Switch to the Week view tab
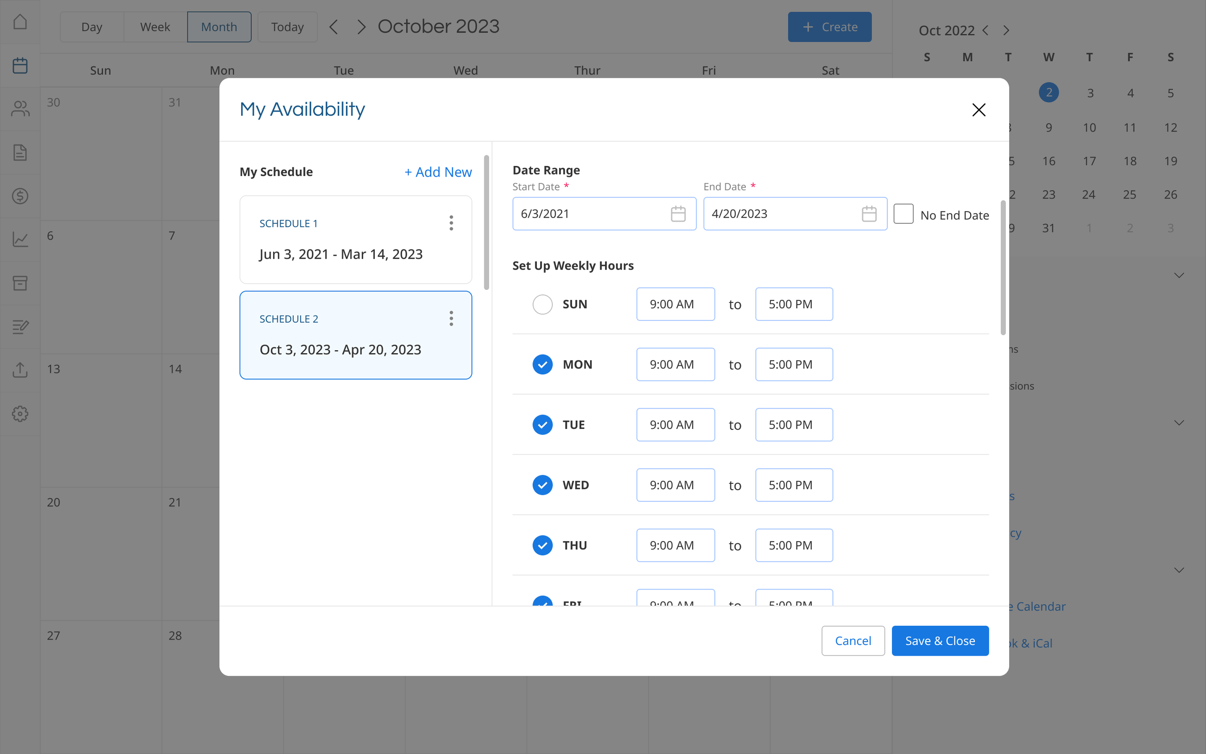1206x754 pixels. tap(155, 27)
